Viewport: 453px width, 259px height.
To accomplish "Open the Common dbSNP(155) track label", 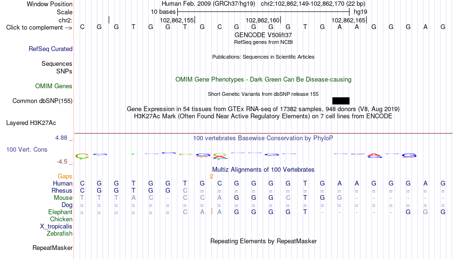I will pos(42,101).
